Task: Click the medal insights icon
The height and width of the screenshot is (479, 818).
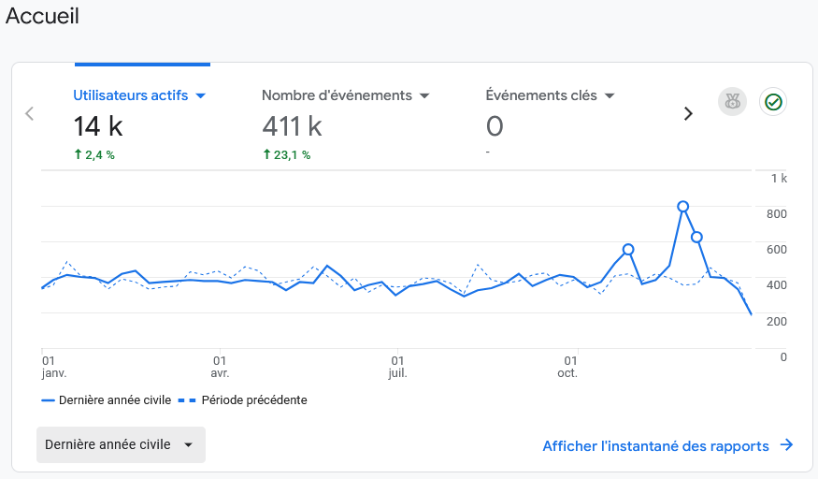Action: 733,102
